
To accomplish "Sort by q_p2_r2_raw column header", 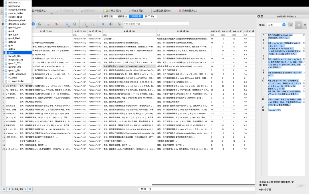I will tap(130, 31).
